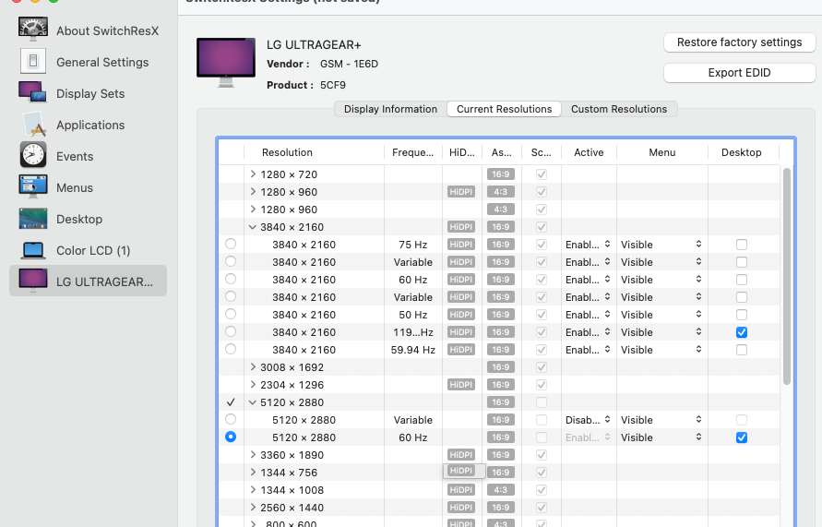
Task: Open the Display Sets icon
Action: click(33, 93)
